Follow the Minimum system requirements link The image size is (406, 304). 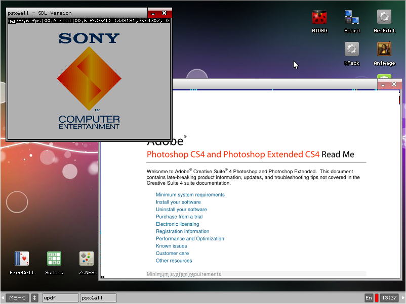(x=190, y=195)
